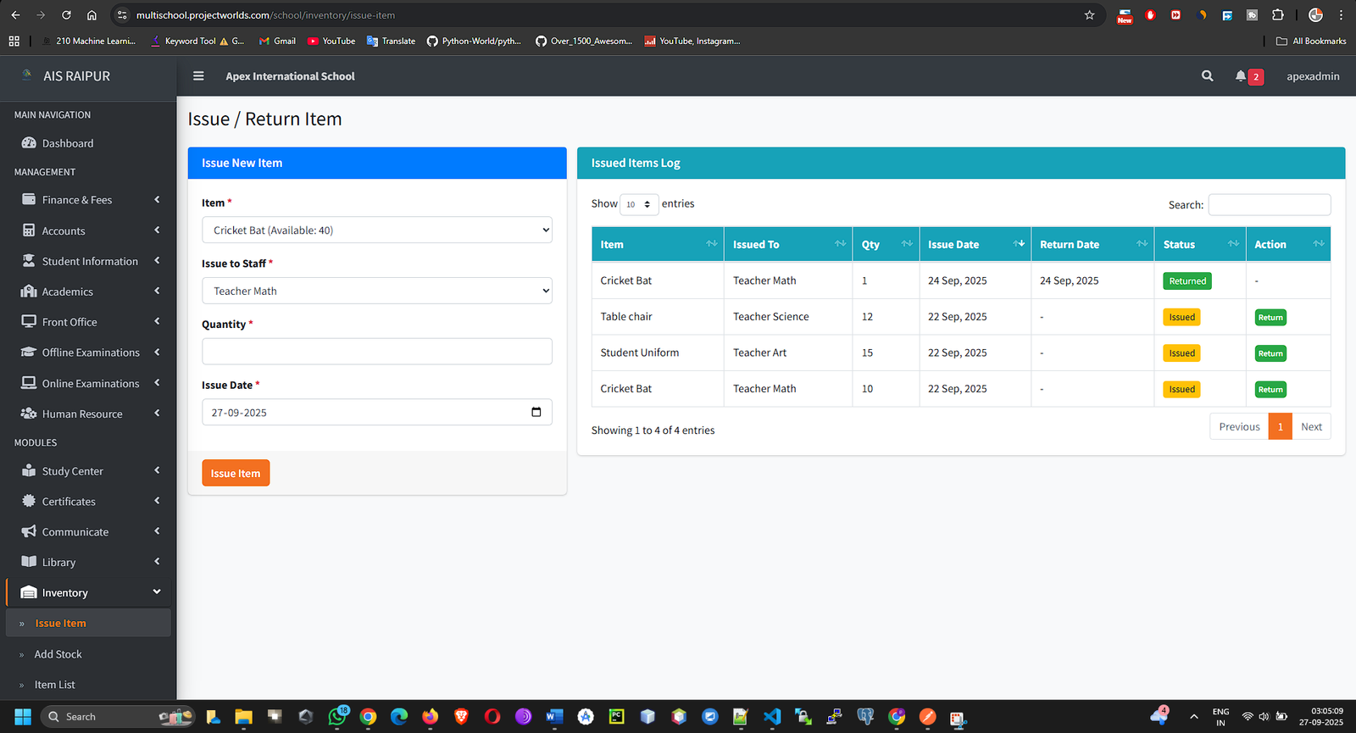
Task: Open Visual Studio Code from the taskbar
Action: coord(771,717)
